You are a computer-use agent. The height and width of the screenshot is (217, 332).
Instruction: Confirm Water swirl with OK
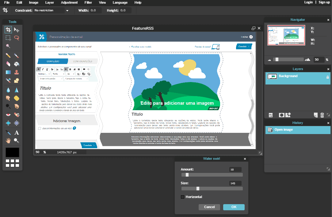tap(234, 207)
